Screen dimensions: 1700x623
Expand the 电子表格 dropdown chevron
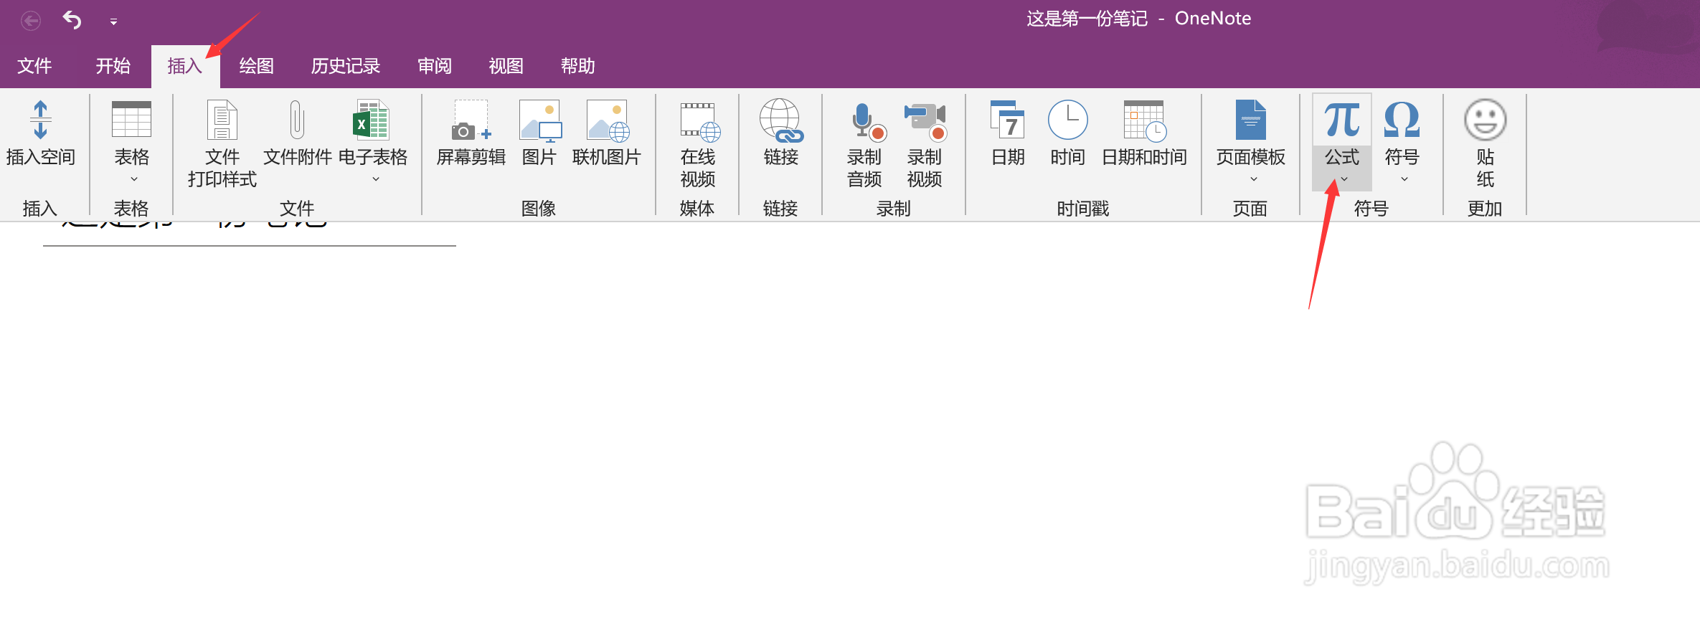coord(376,179)
